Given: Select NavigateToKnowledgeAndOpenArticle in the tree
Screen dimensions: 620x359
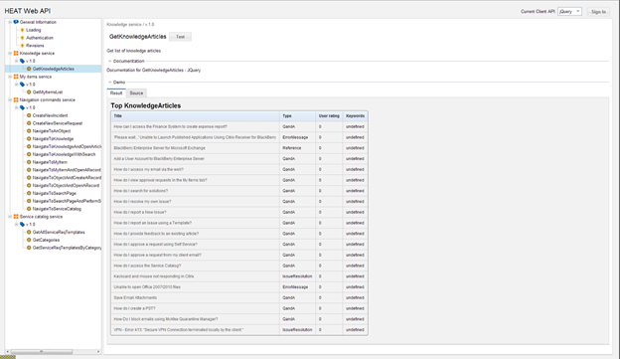Looking at the screenshot, I should [67, 146].
